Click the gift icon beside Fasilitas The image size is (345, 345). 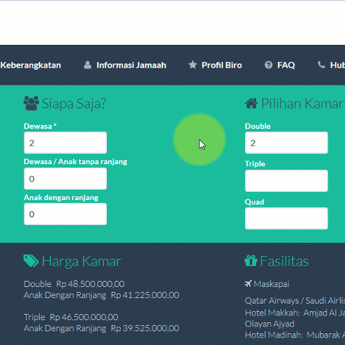pos(251,261)
